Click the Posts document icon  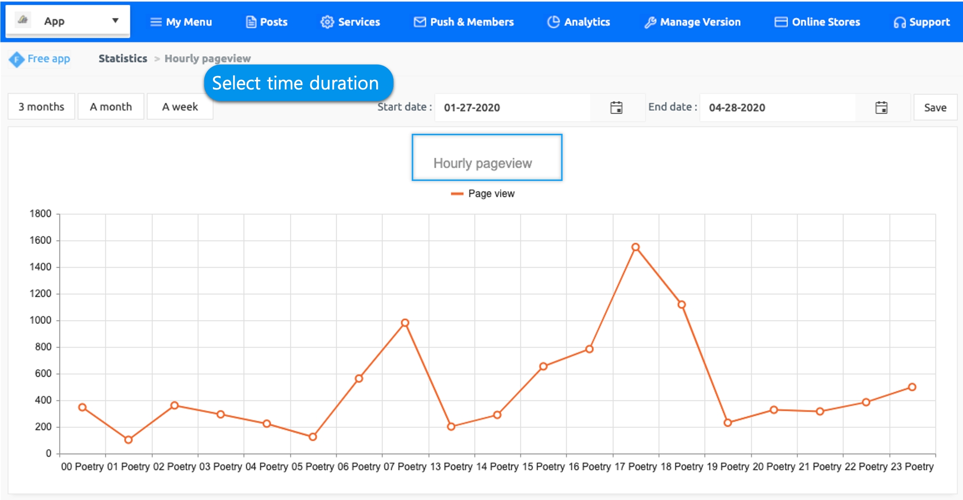pos(251,22)
